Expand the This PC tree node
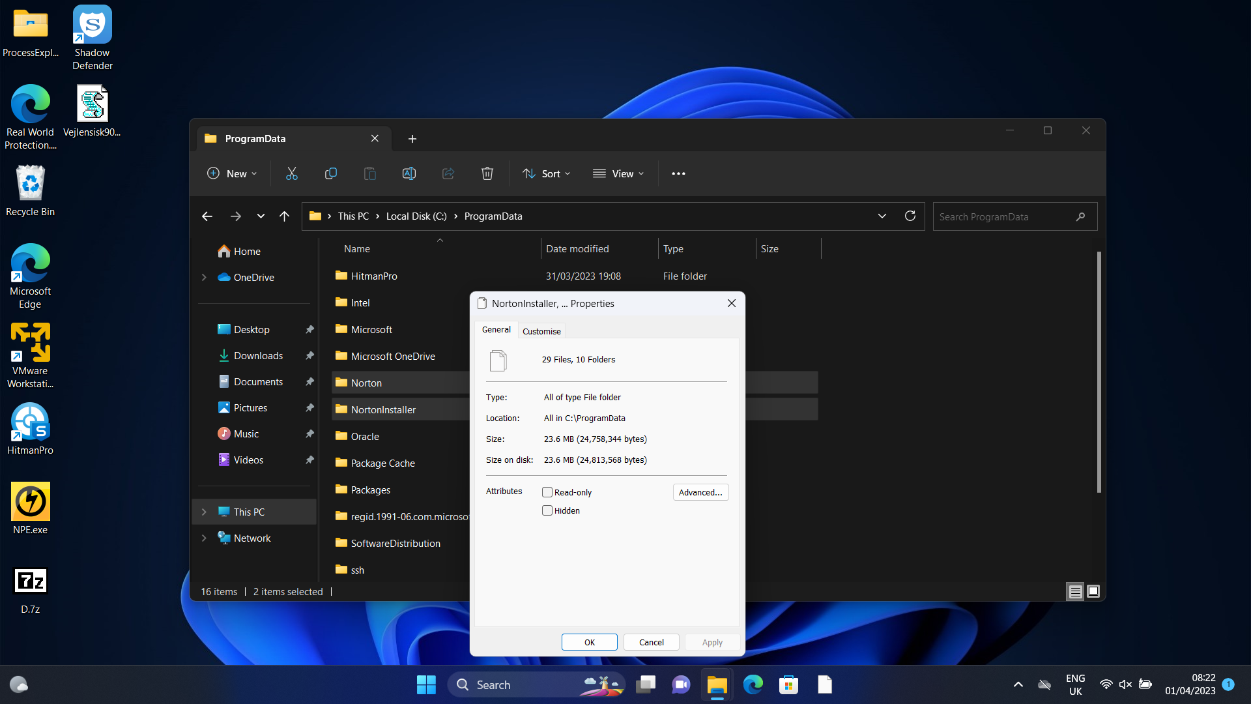 [204, 512]
